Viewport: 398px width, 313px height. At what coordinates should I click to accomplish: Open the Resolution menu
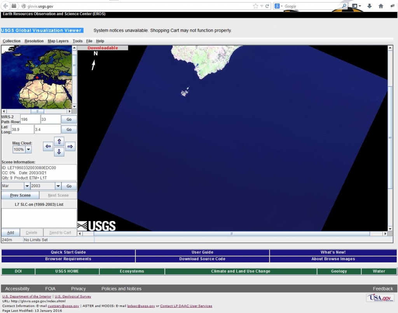point(34,41)
